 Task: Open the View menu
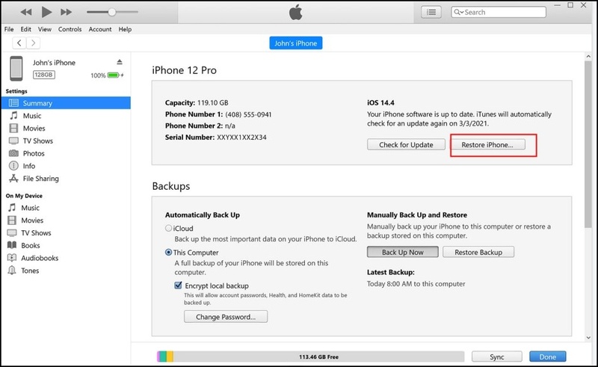click(x=45, y=29)
